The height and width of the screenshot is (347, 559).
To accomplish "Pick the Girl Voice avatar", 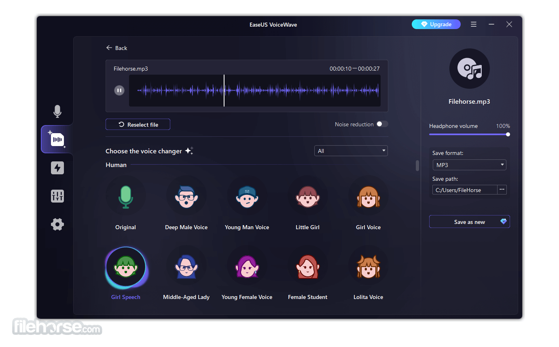I will tap(368, 196).
